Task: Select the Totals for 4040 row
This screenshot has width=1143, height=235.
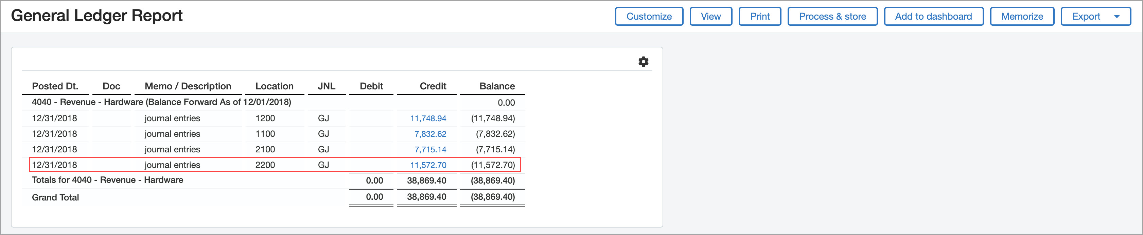Action: coord(273,180)
